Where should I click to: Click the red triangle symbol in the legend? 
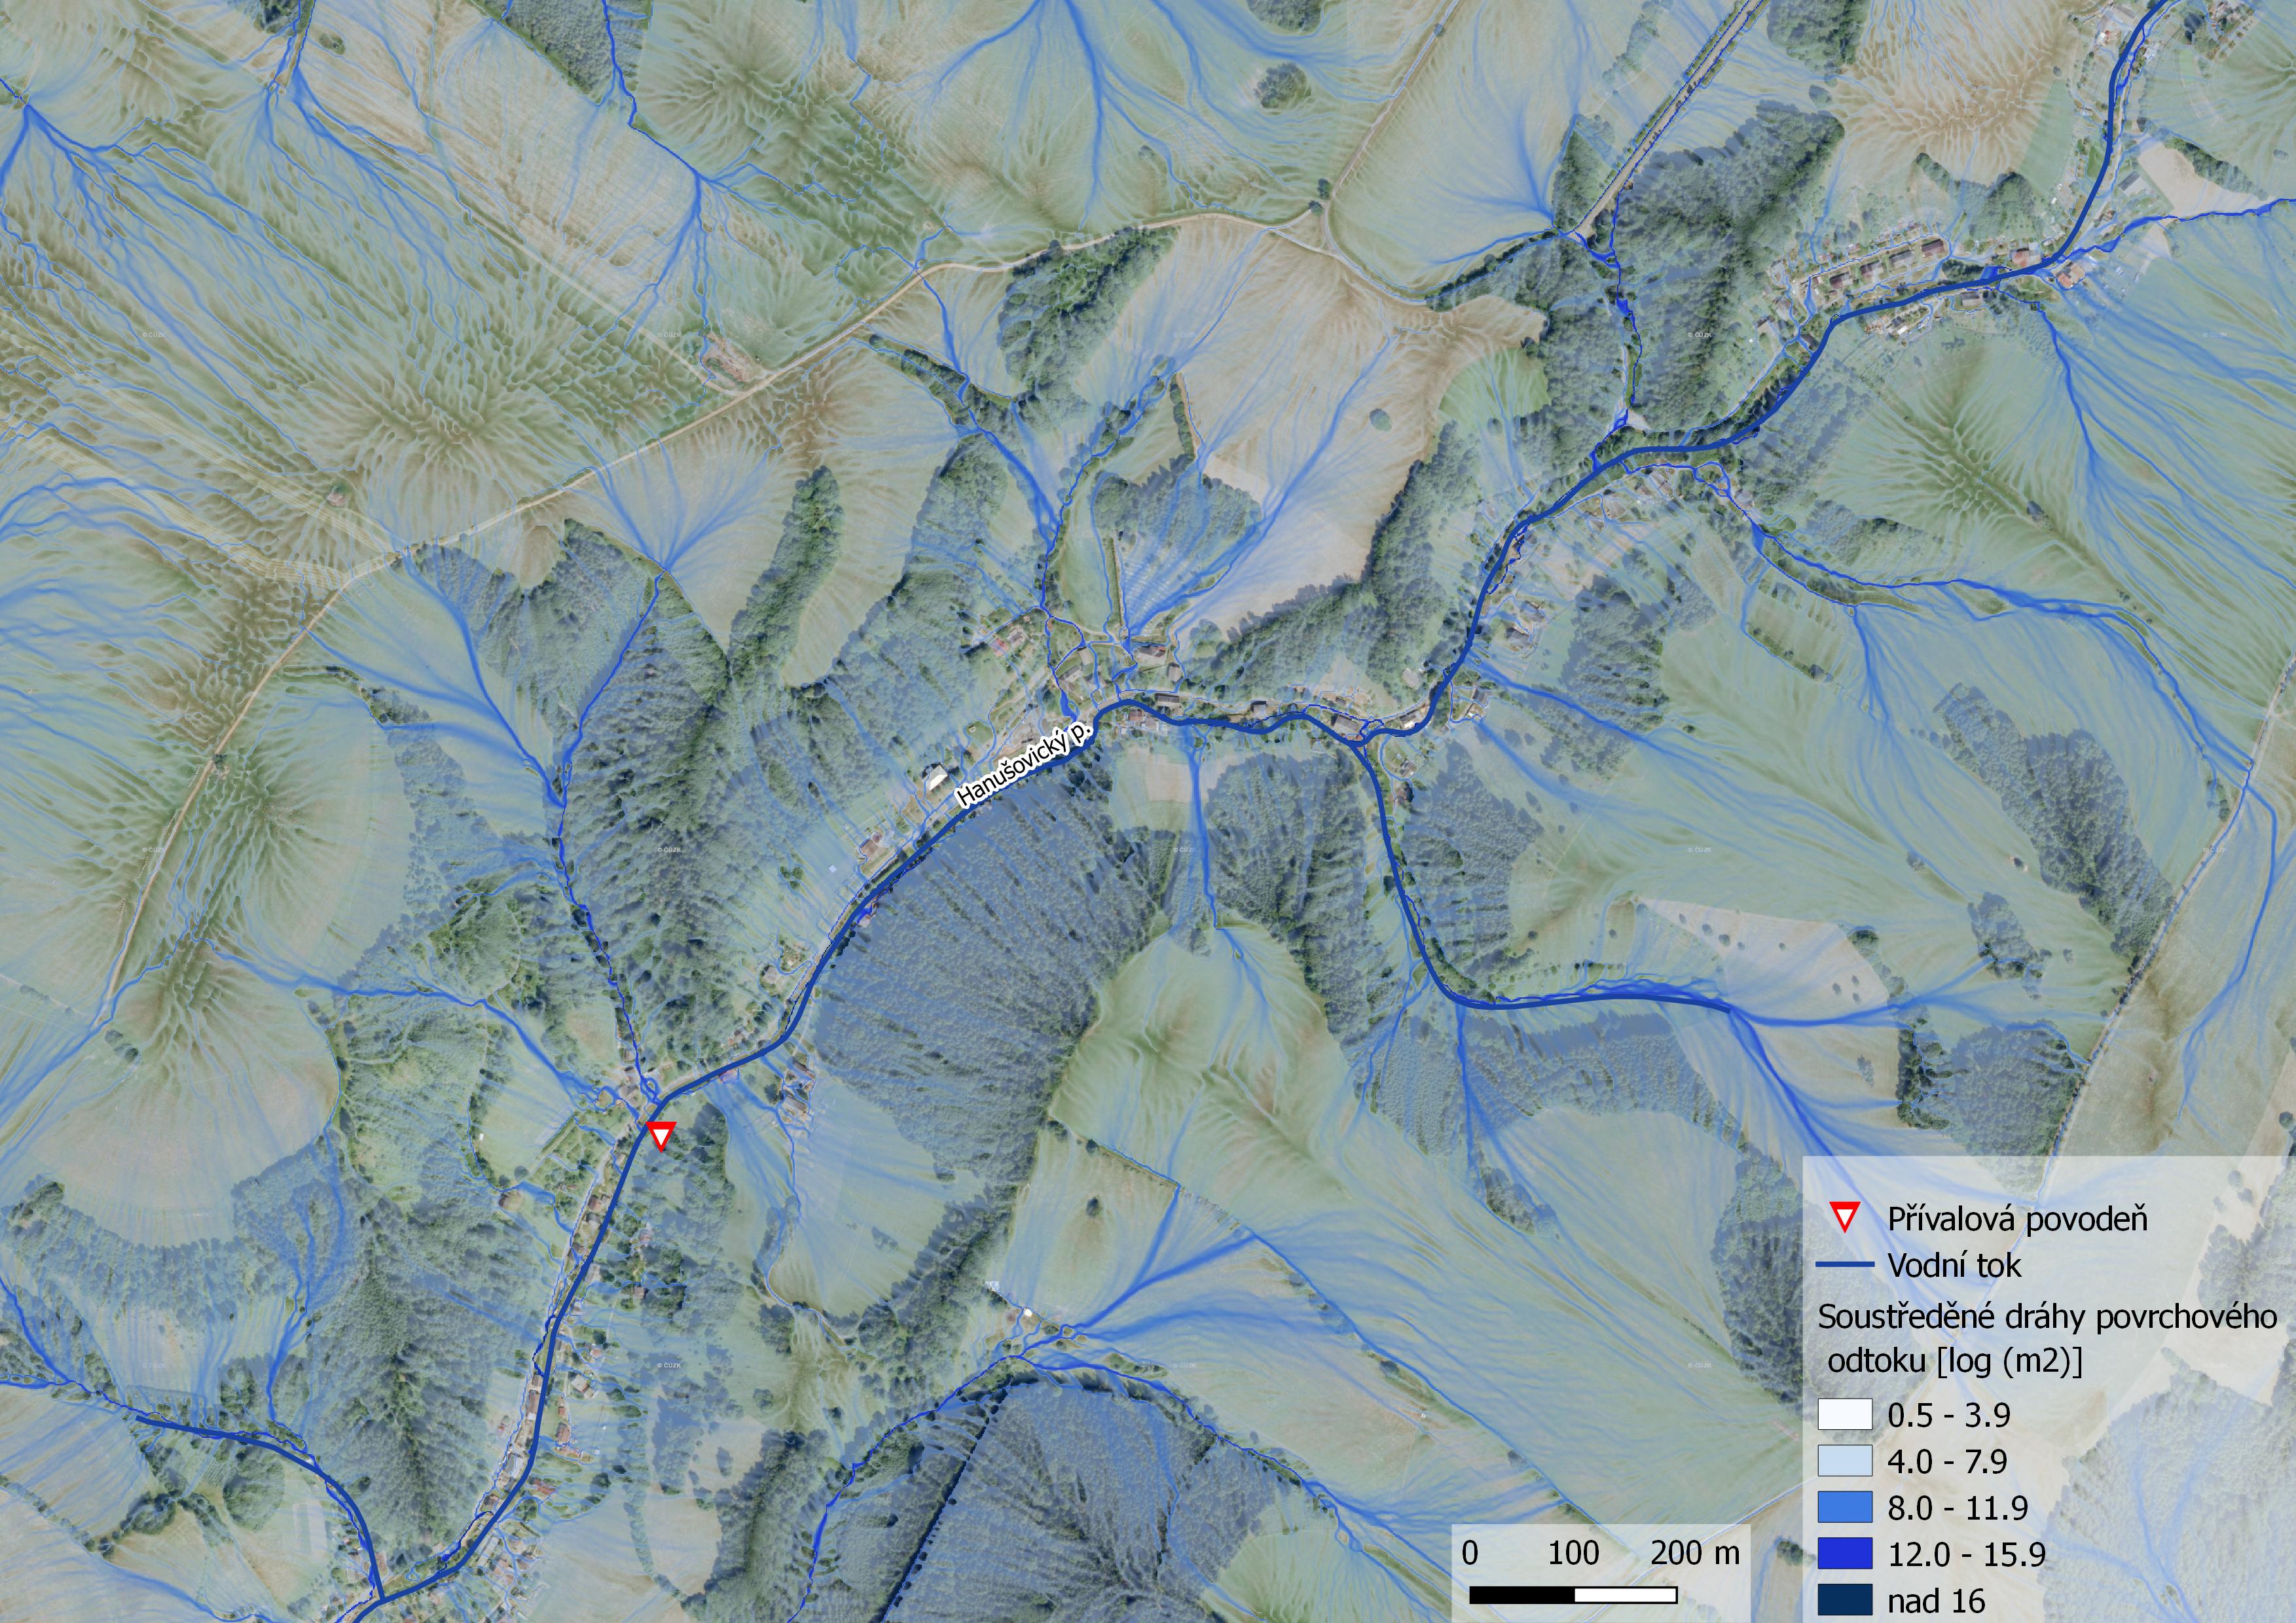[1845, 1217]
